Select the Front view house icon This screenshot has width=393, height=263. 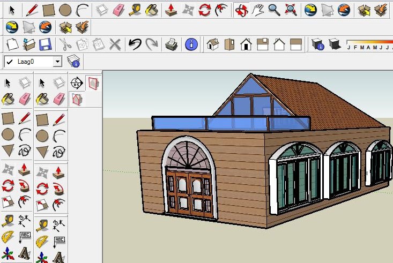246,44
